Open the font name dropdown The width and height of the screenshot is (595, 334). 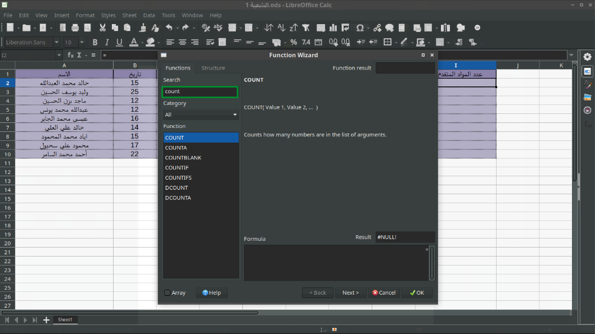click(56, 42)
